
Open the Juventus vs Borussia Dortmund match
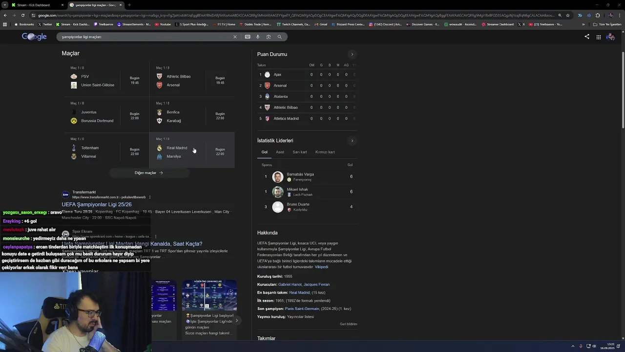tap(106, 114)
